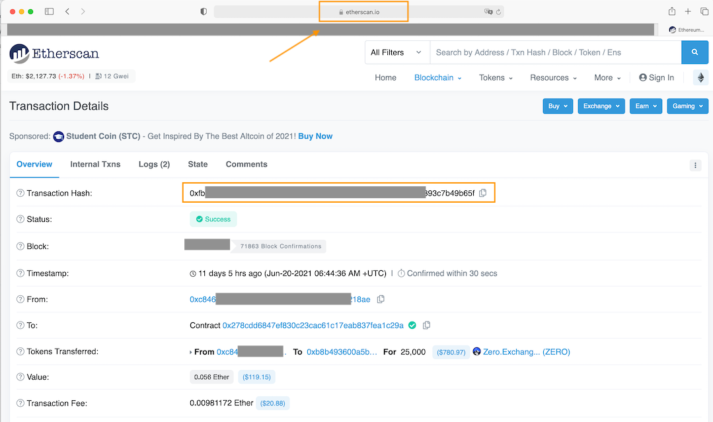
Task: Open the Earn dropdown button
Action: pos(646,106)
